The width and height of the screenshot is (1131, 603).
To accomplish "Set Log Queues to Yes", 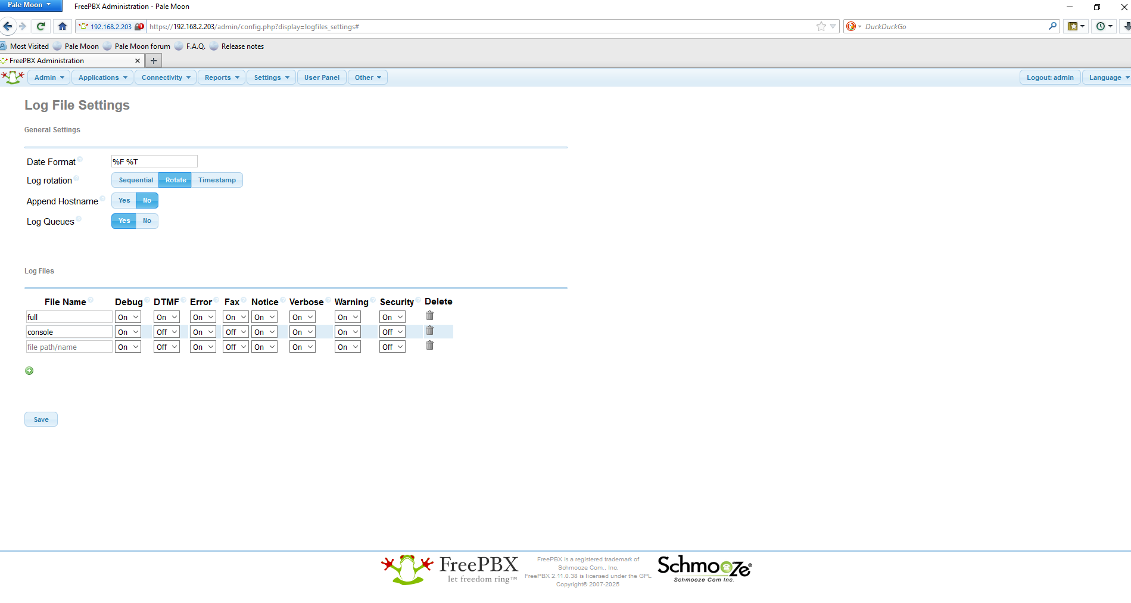I will pyautogui.click(x=124, y=221).
